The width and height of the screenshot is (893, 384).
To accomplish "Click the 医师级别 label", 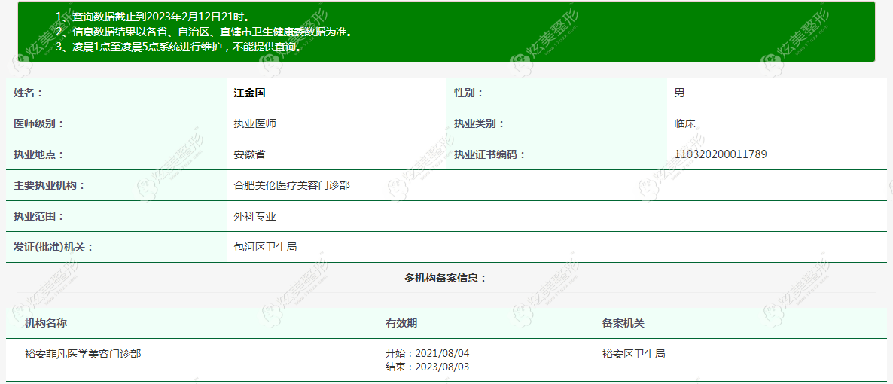I will tap(38, 123).
